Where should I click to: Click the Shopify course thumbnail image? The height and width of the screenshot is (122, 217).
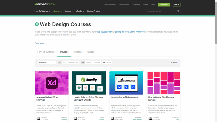tap(89, 83)
